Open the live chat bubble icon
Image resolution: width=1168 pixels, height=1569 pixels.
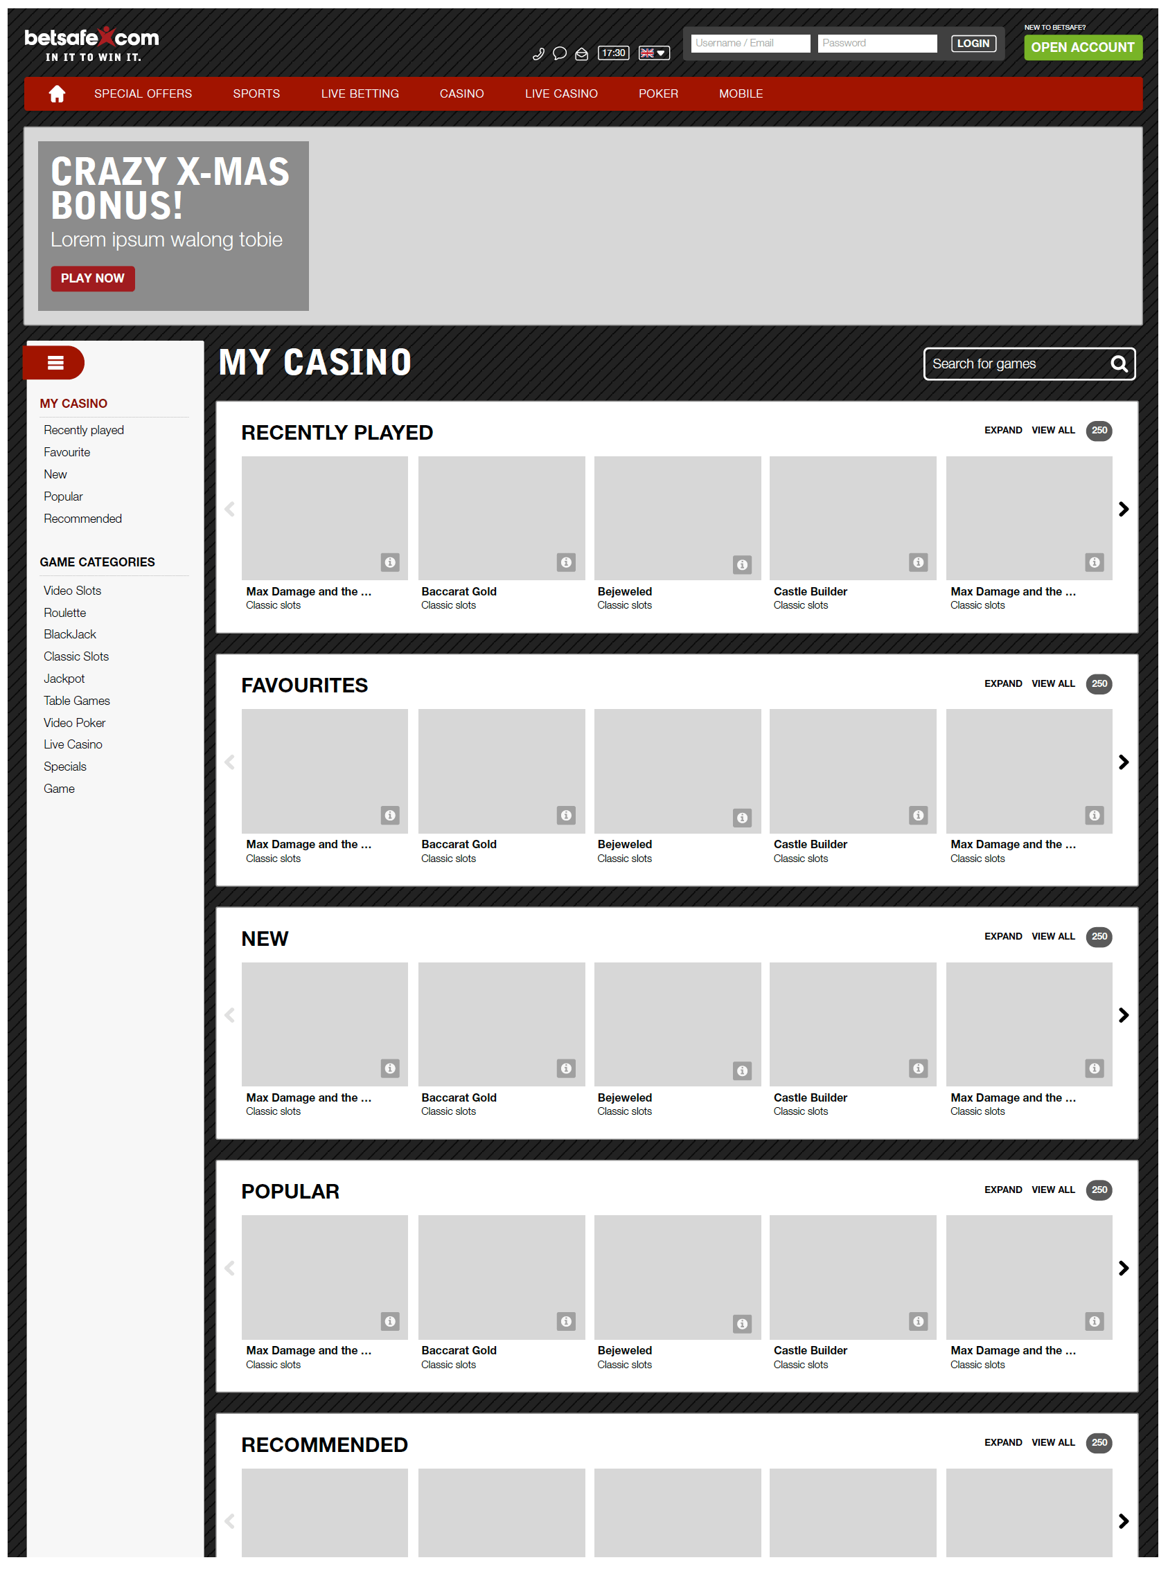click(559, 54)
